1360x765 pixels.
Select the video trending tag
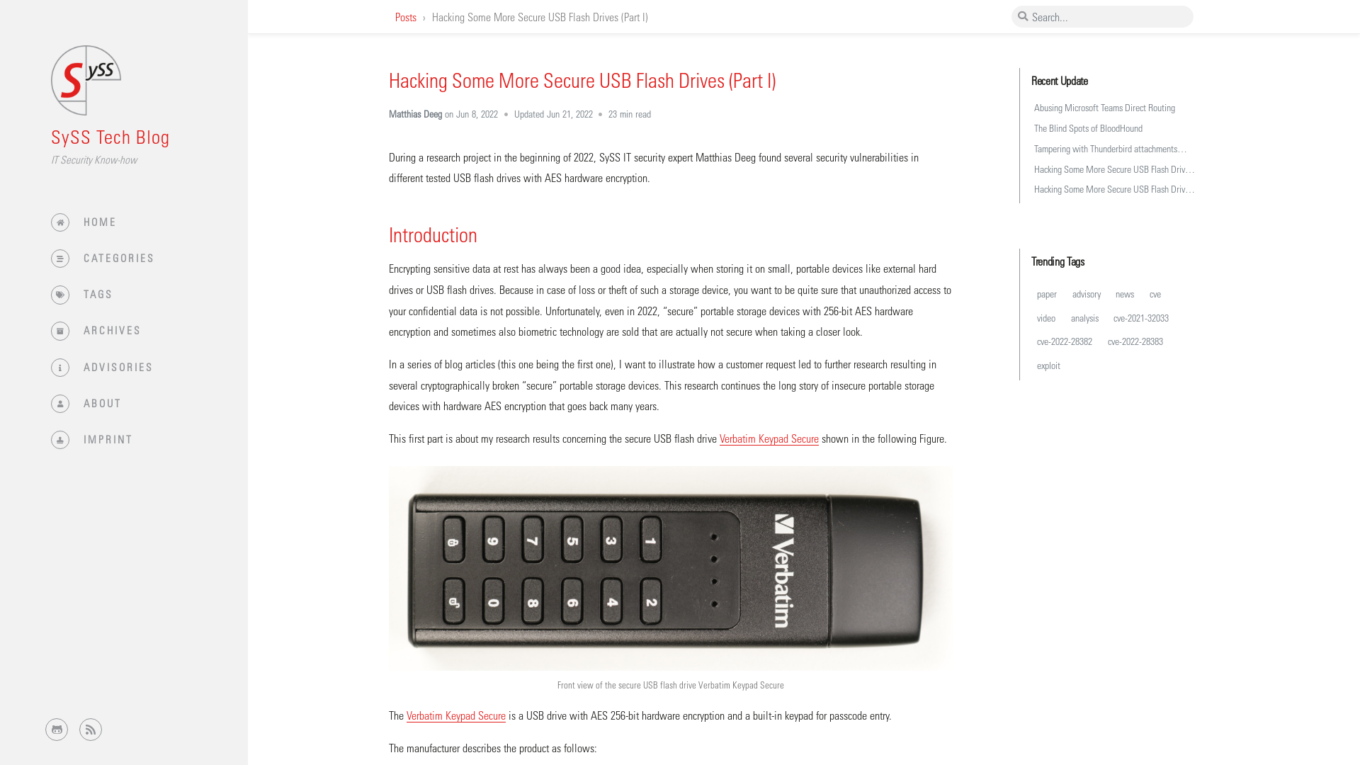[x=1046, y=317]
